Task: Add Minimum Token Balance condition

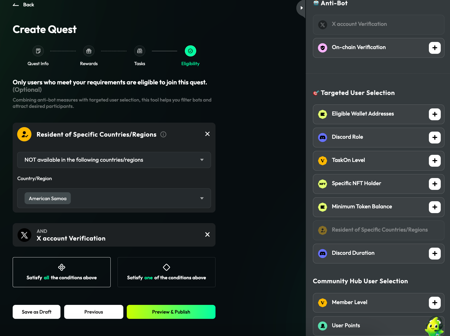Action: pyautogui.click(x=434, y=207)
